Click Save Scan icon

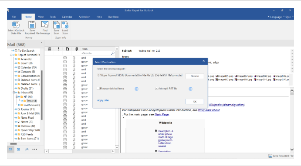(x=56, y=25)
